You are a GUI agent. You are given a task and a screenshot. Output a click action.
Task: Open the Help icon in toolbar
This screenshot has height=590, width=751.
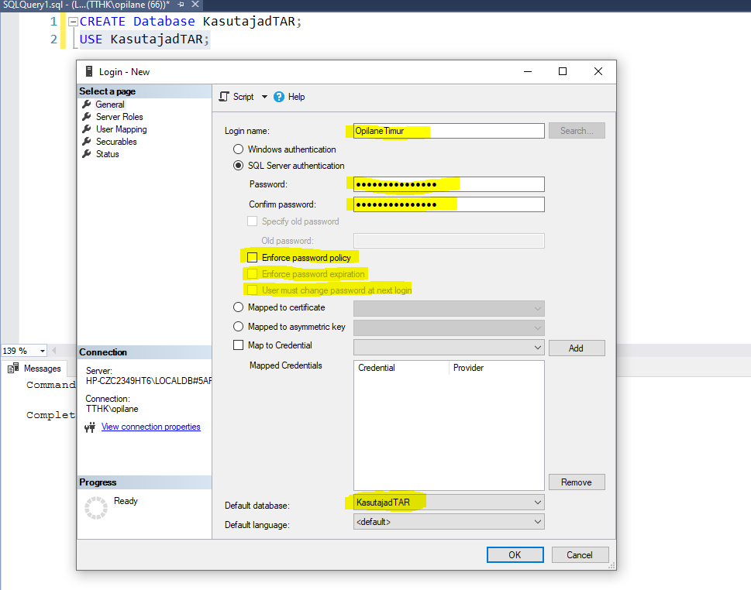pos(279,97)
